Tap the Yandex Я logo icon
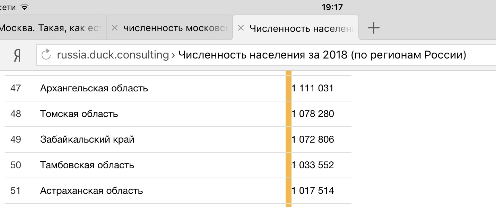This screenshot has width=496, height=207. [17, 55]
